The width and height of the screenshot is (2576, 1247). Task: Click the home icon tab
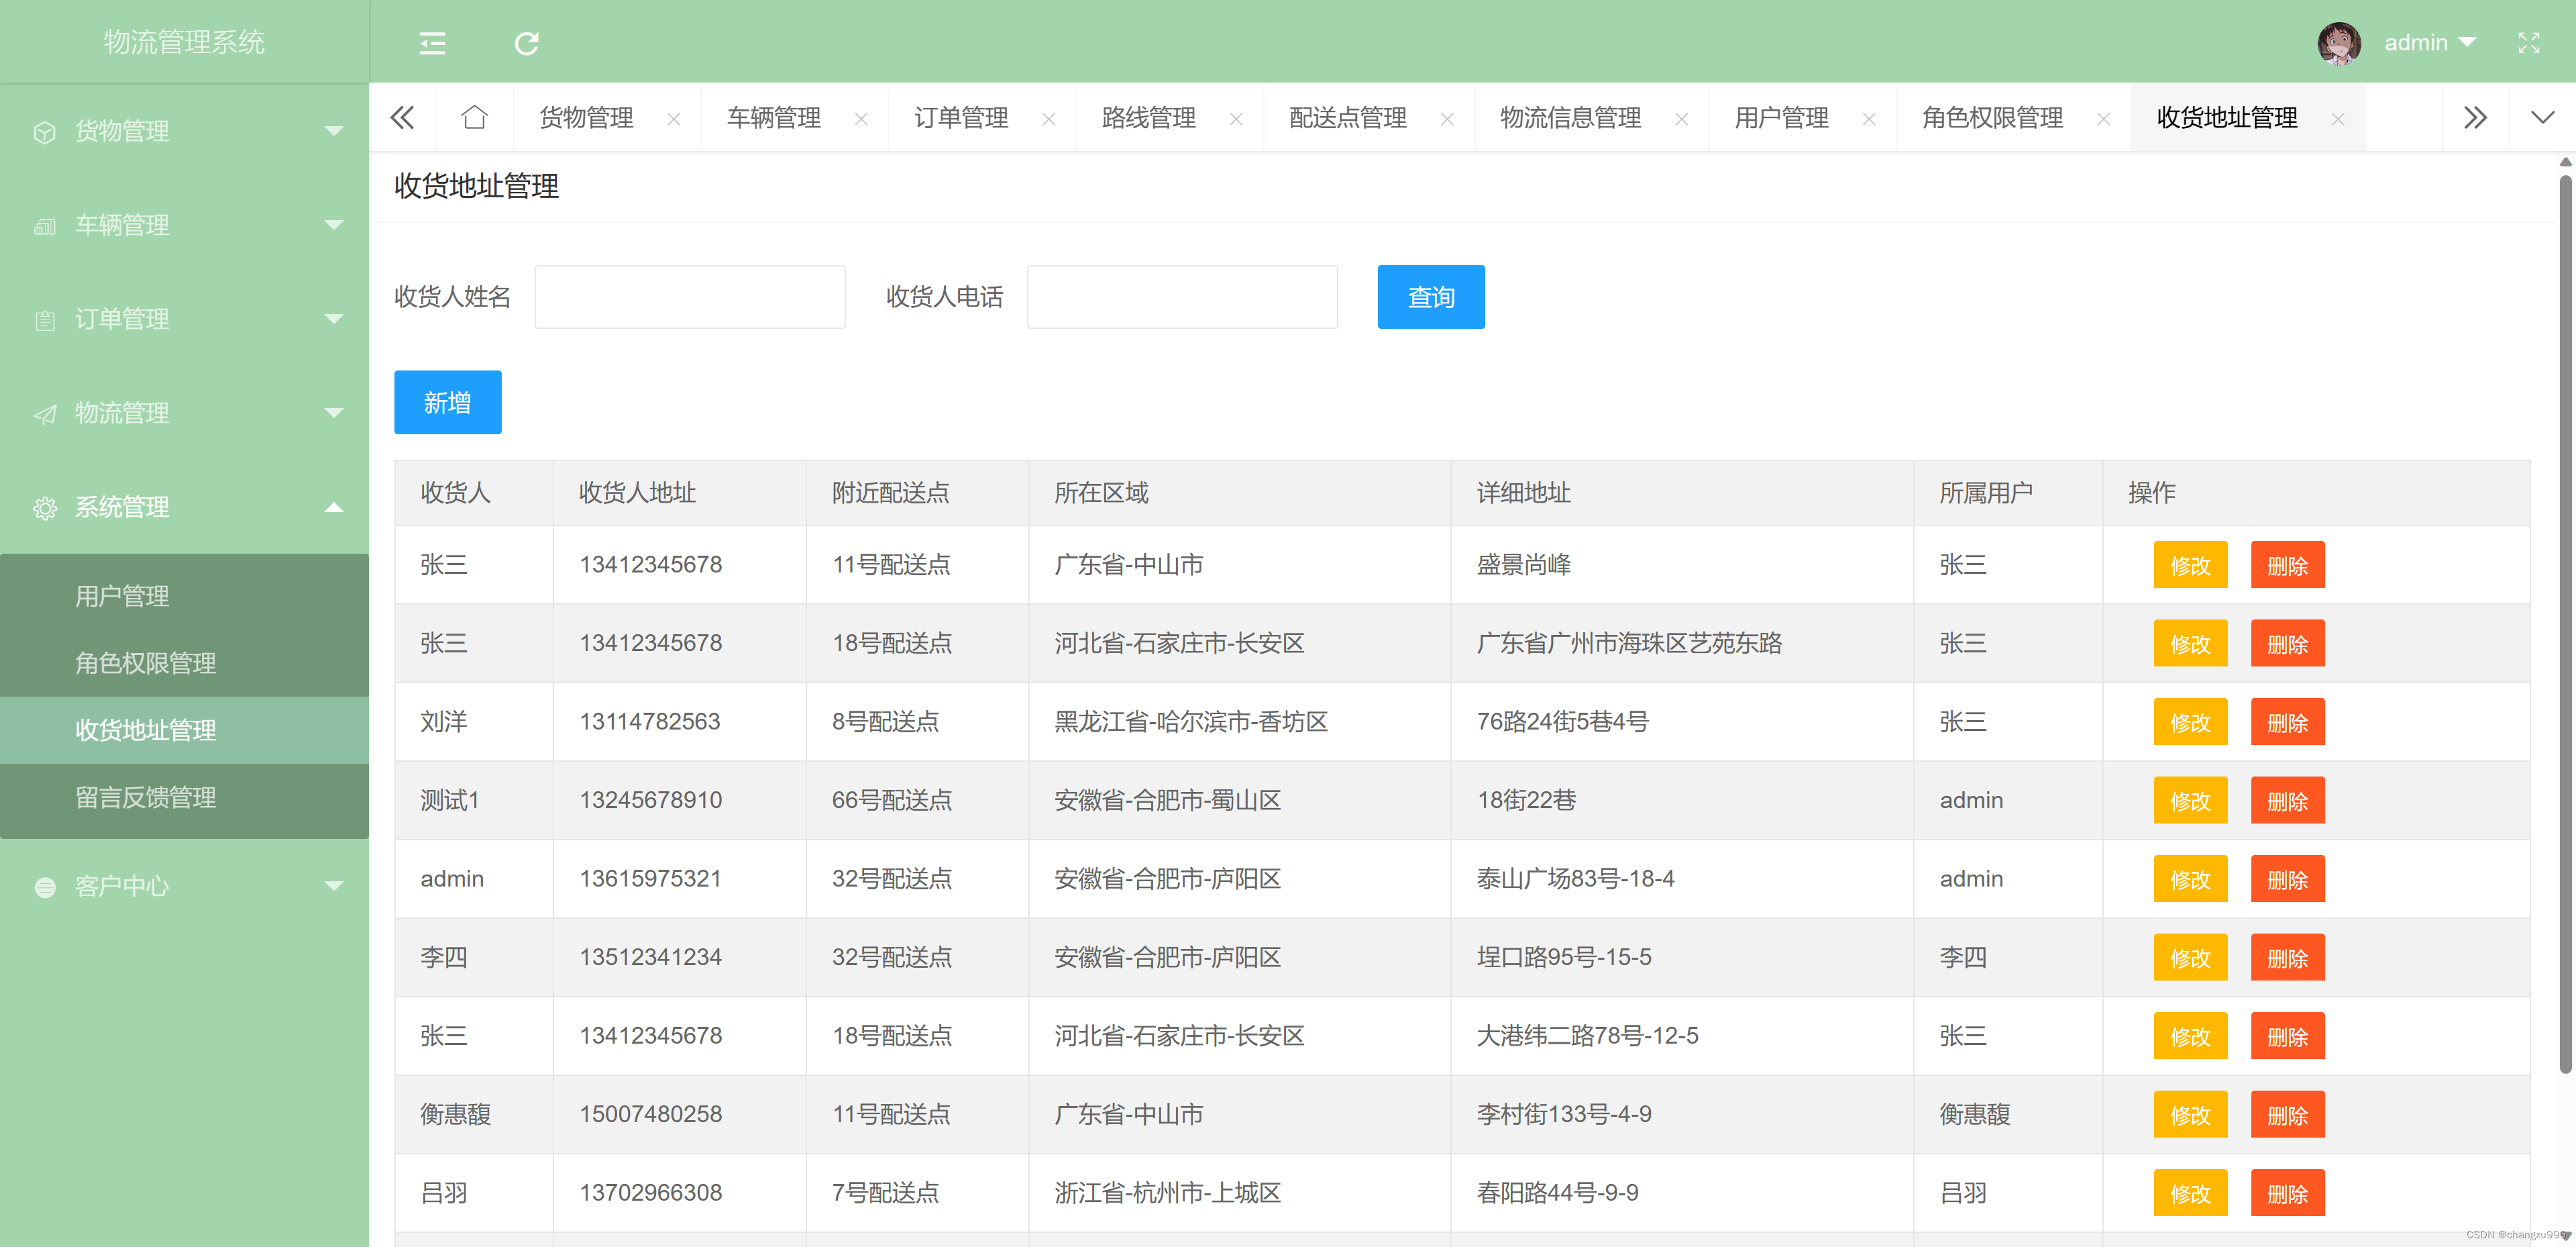pyautogui.click(x=474, y=118)
